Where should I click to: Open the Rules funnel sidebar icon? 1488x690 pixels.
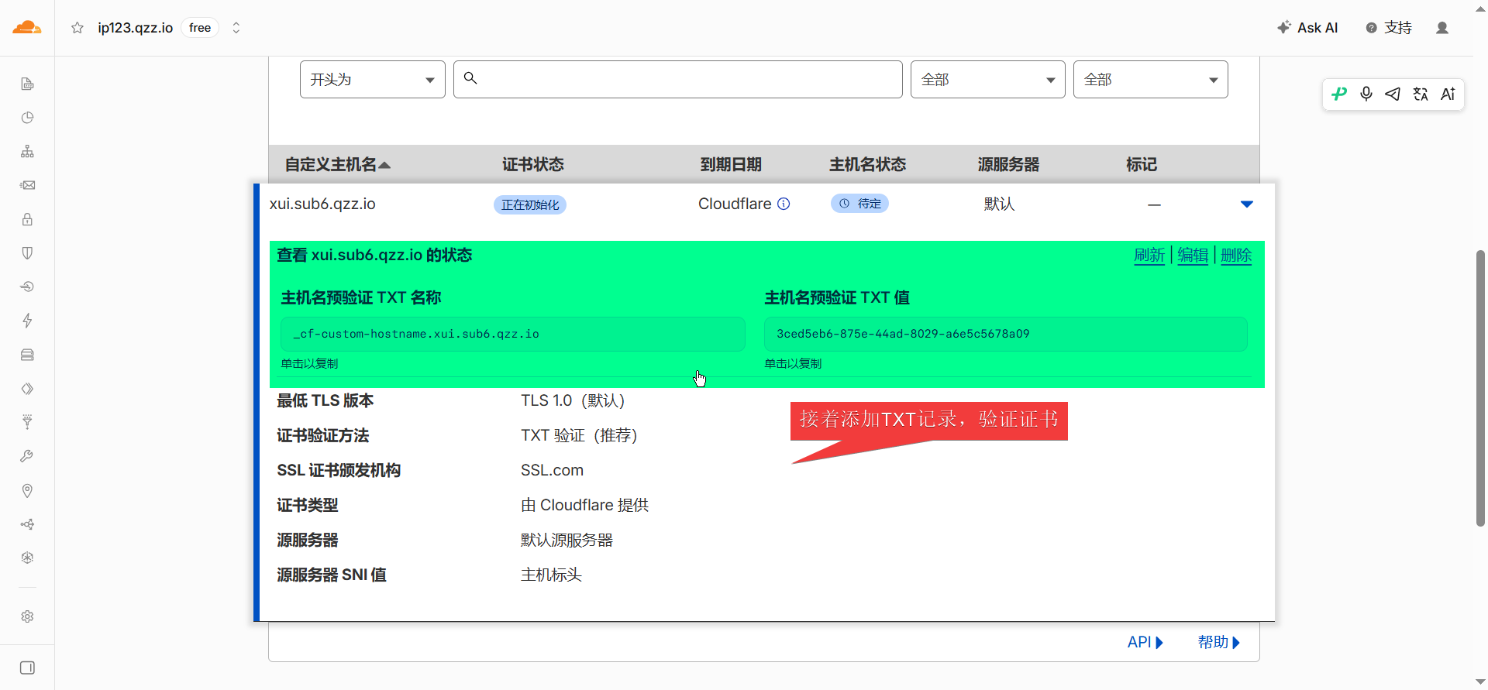pyautogui.click(x=27, y=422)
